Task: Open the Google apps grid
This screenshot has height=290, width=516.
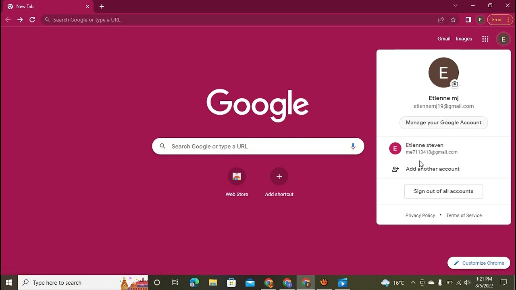Action: pyautogui.click(x=485, y=39)
